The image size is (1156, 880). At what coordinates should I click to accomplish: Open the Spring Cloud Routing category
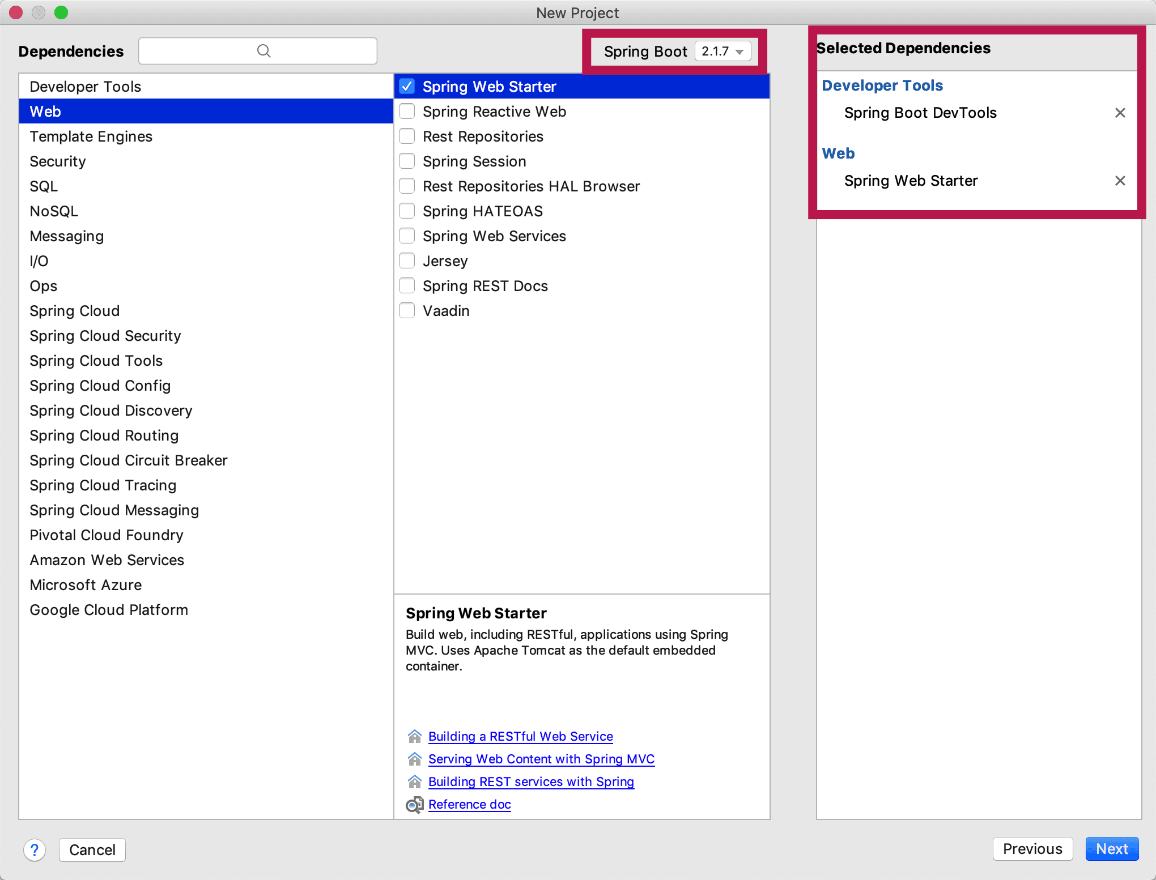104,435
